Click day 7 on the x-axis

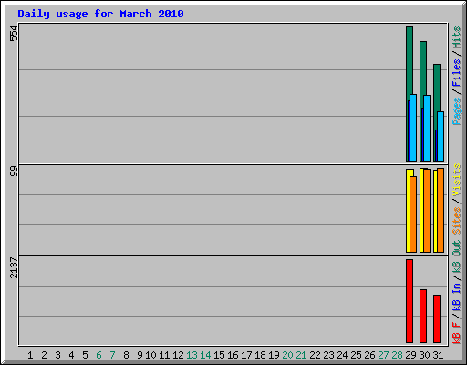tap(112, 355)
